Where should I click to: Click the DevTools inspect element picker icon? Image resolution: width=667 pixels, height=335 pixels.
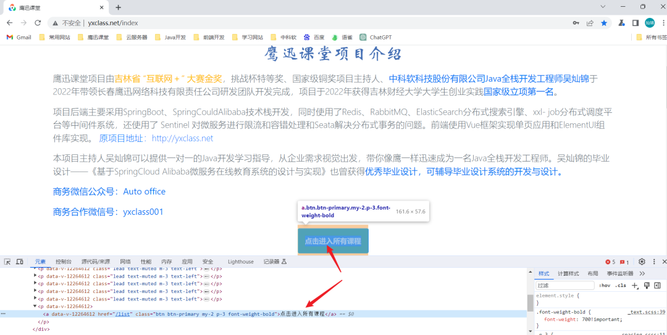7,262
